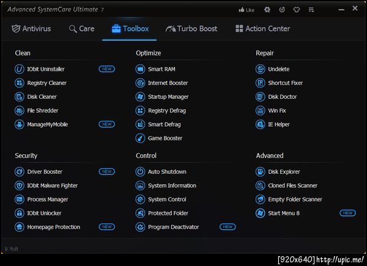The width and height of the screenshot is (367, 266).
Task: Open the skin shirt icon in title bar
Action: [x=297, y=10]
